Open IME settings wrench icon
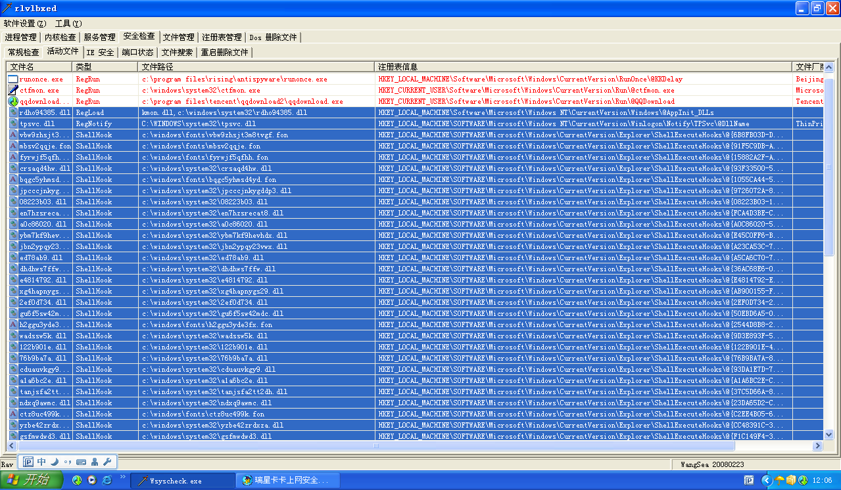The height and width of the screenshot is (490, 841). coord(107,462)
